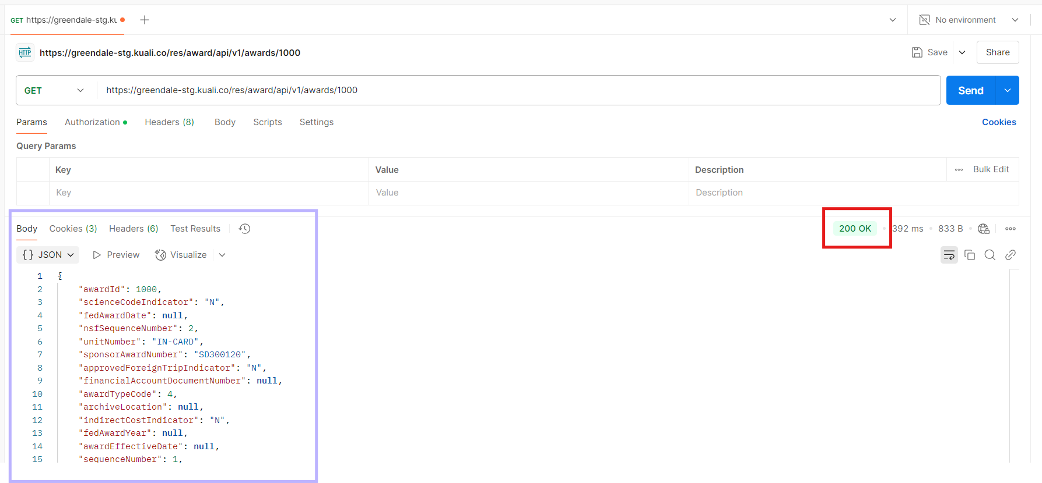1042x483 pixels.
Task: Switch to the Authorization tab
Action: tap(92, 122)
